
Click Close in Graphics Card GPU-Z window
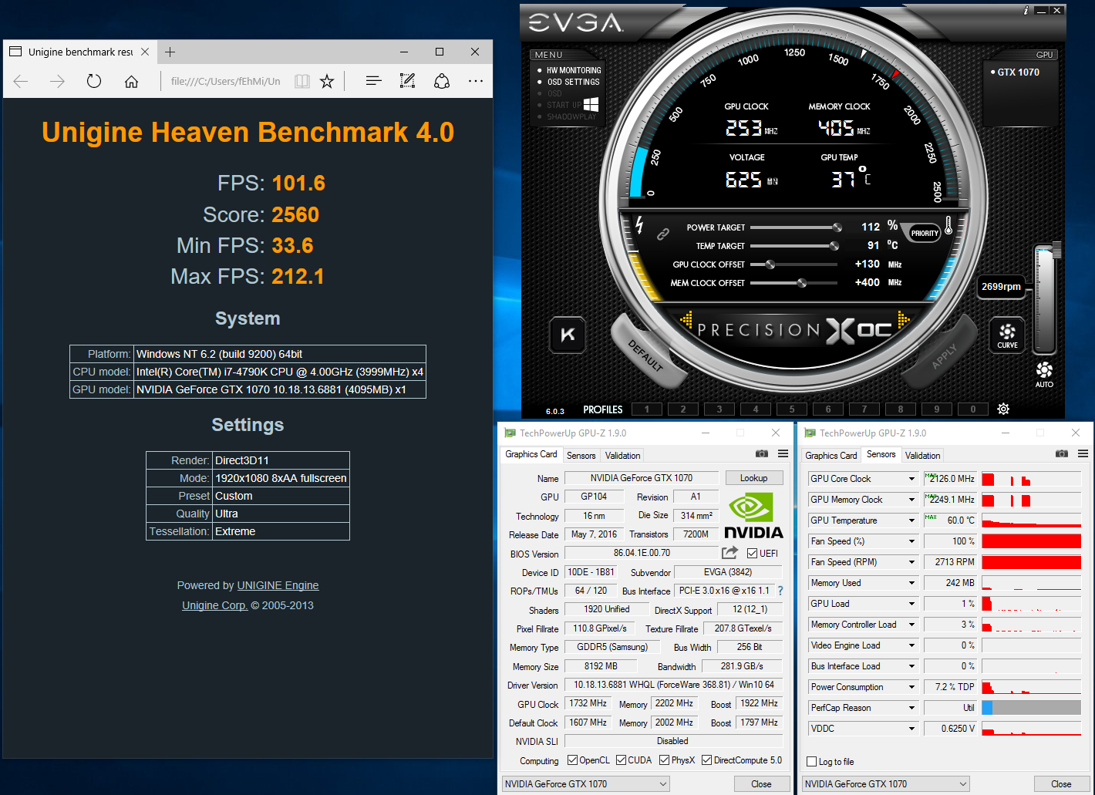(761, 784)
